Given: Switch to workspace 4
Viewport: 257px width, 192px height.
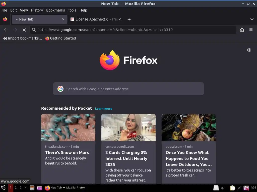Looking at the screenshot, I should click(26, 188).
